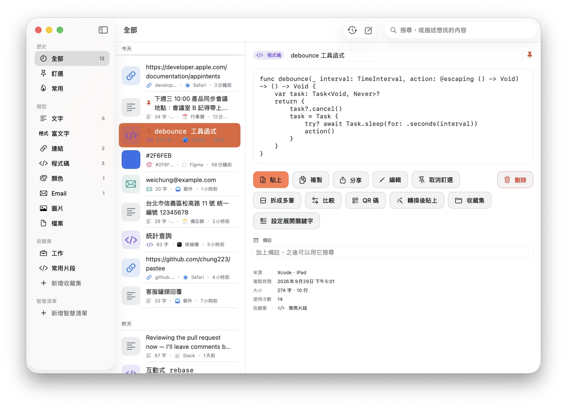Open the 分享 share button
The height and width of the screenshot is (408, 567).
[351, 180]
